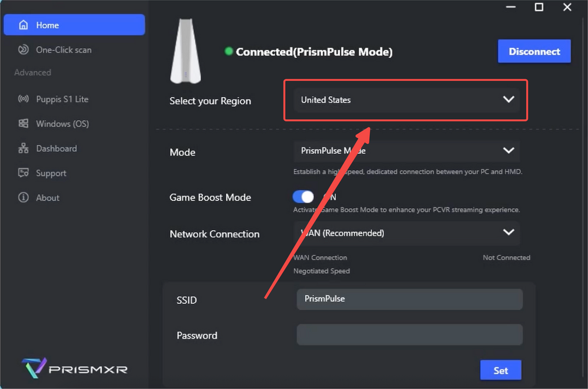This screenshot has width=588, height=389.
Task: Click the router device image
Action: (185, 51)
